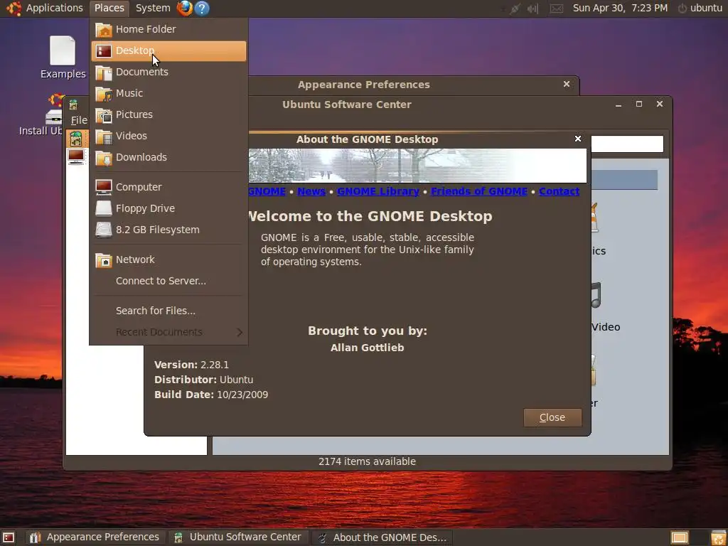This screenshot has width=728, height=546.
Task: Select Get Software icon in Software Center sidebar
Action: pyautogui.click(x=76, y=139)
